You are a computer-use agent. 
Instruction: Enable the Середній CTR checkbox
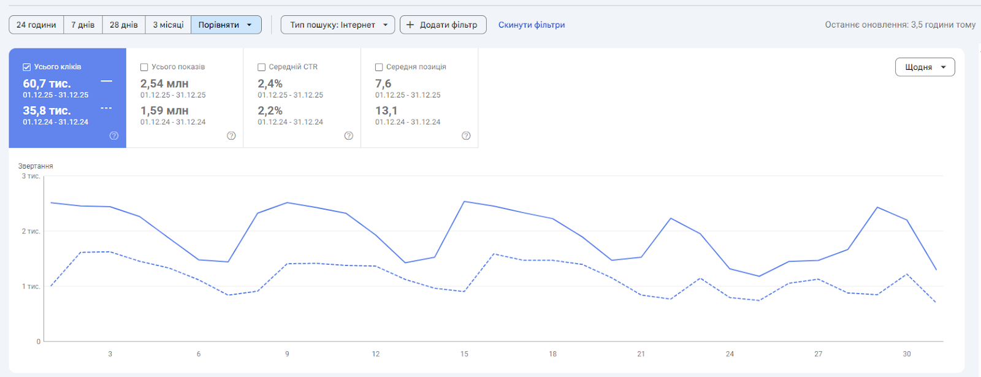(261, 67)
